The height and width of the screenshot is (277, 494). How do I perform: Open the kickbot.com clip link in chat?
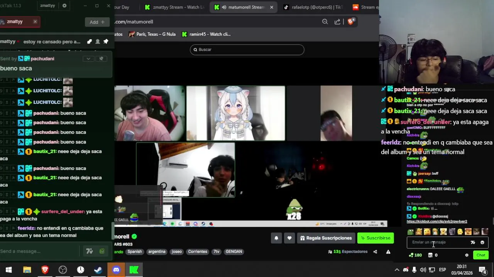[x=437, y=222]
